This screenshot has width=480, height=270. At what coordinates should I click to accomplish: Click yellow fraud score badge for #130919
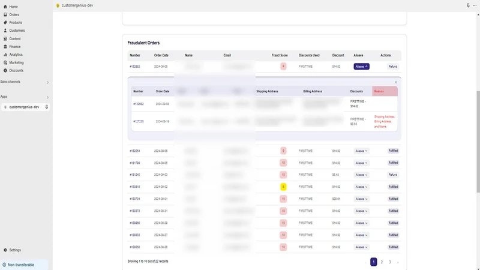click(283, 187)
